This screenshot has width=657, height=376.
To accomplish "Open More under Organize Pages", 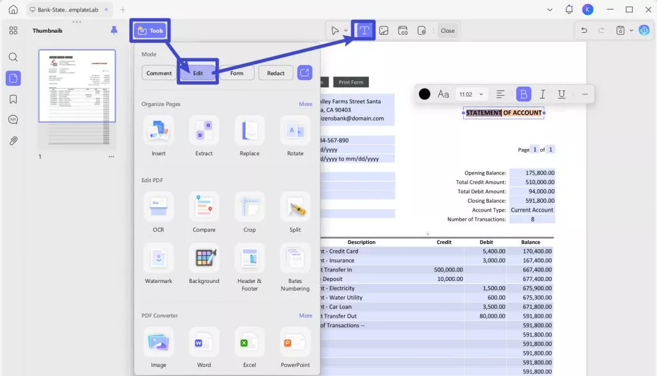I will coord(305,104).
